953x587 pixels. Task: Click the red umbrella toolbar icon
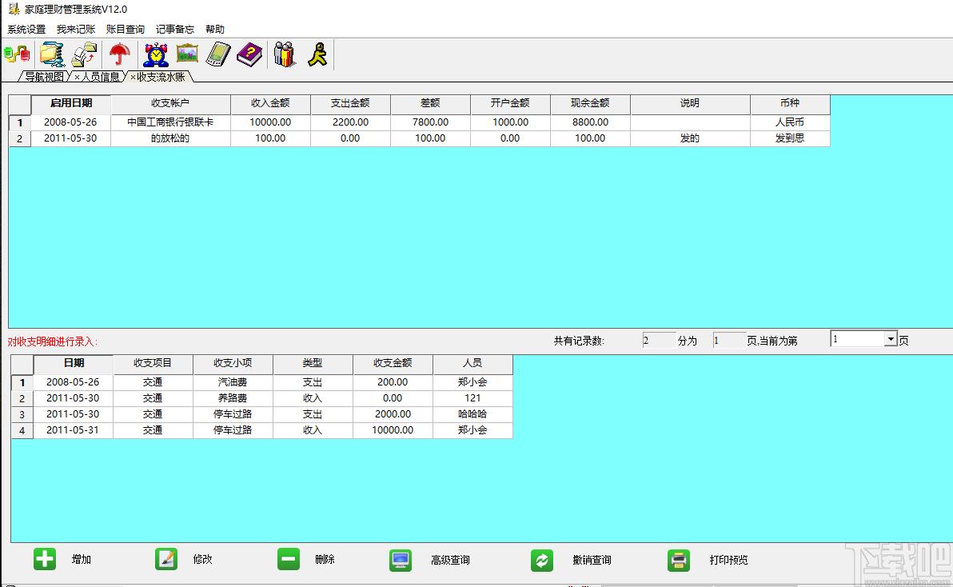click(120, 54)
